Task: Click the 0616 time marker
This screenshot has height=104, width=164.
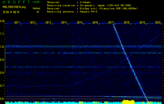Action: tap(95, 22)
